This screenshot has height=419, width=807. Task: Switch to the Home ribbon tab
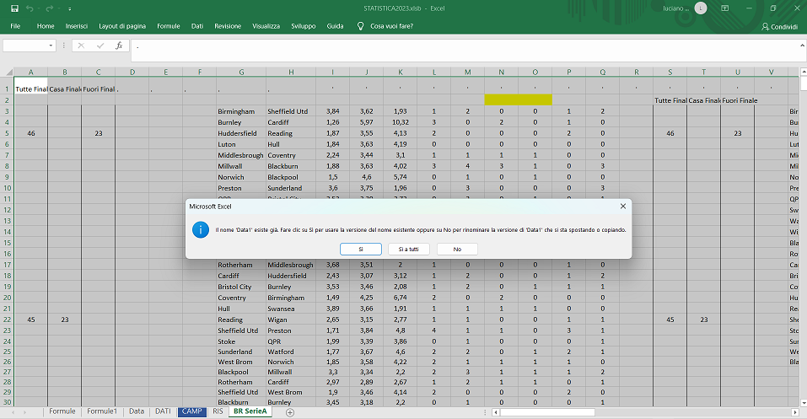[x=46, y=26]
